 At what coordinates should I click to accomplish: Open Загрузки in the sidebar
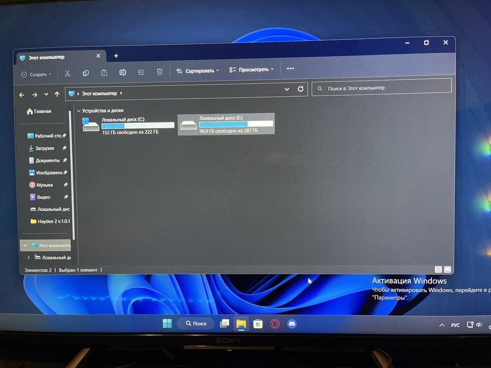click(45, 148)
